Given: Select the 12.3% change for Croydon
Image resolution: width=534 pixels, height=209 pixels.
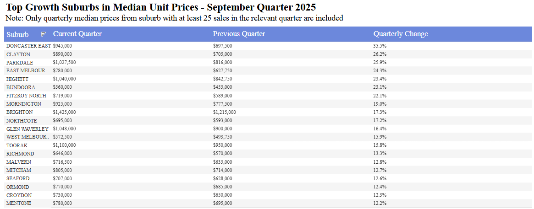Looking at the screenshot, I should click(x=380, y=195).
